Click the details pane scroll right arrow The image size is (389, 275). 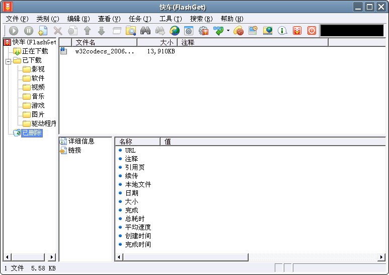381,257
